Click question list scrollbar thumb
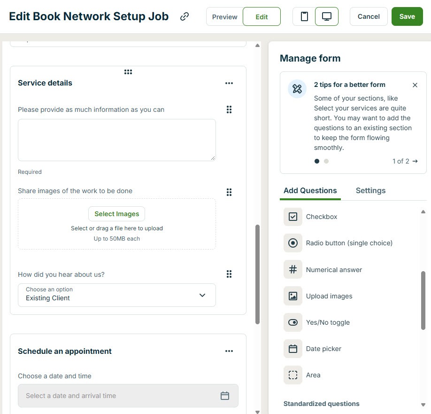431x414 pixels. click(423, 300)
